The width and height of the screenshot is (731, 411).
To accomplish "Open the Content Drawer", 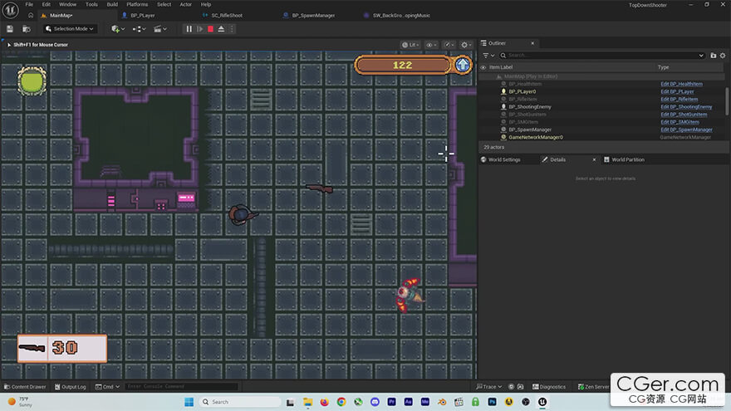I will pos(25,387).
